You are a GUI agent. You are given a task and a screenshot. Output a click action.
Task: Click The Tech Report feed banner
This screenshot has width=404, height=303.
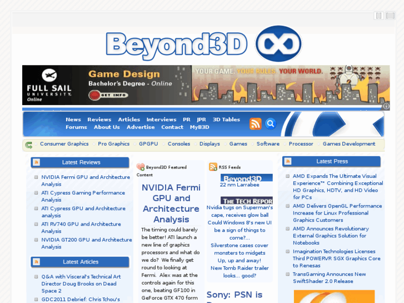coord(247,200)
